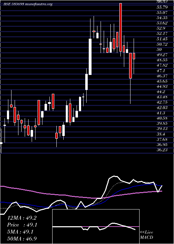Choose the 39.13 price axis value

point(162,129)
